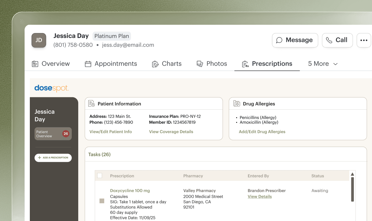Image resolution: width=372 pixels, height=221 pixels.
Task: Click Add/Edit Drug Allergies link
Action: pos(262,132)
